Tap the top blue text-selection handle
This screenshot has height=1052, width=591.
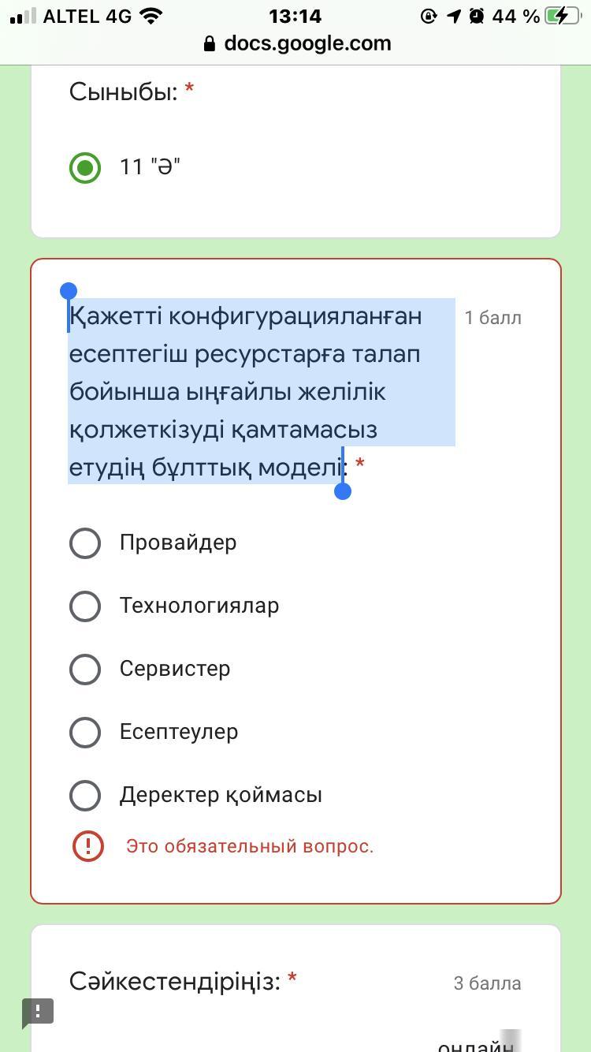pos(69,292)
